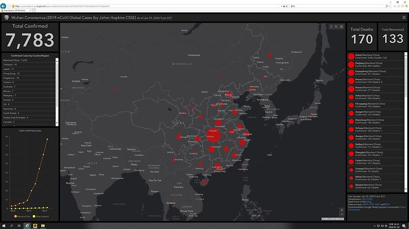Select Guangdong row in province list
Image resolution: width=409 pixels, height=229 pixels.
[375, 73]
